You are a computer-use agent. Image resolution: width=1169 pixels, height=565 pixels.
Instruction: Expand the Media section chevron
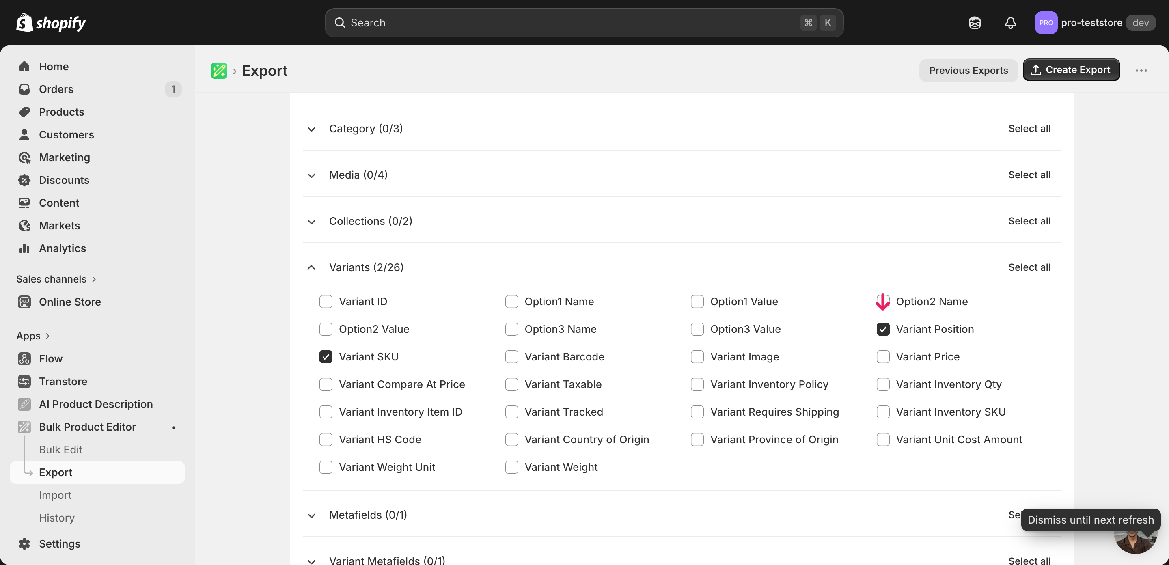[311, 175]
